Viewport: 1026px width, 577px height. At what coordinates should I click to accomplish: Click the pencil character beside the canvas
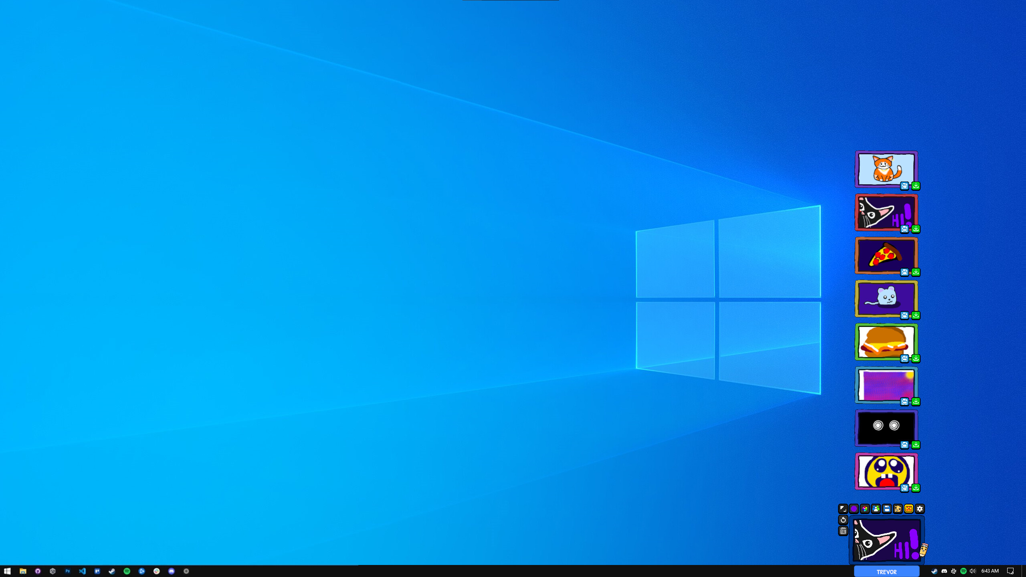pyautogui.click(x=923, y=549)
